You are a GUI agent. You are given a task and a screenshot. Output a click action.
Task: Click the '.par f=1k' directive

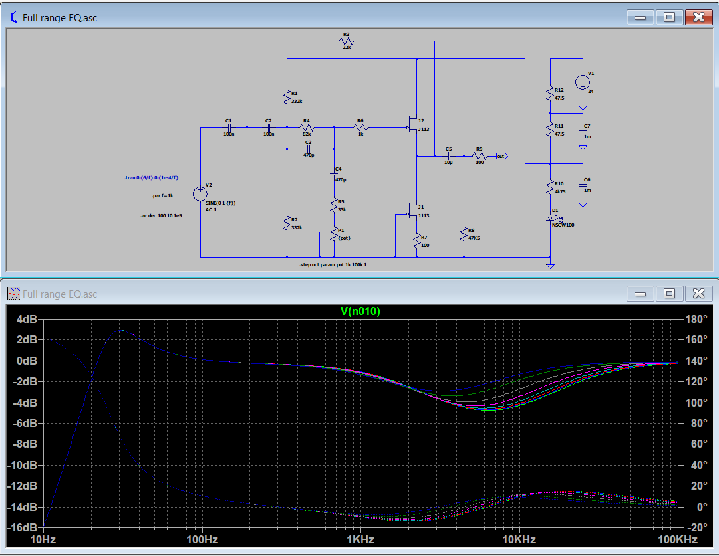[x=162, y=195]
